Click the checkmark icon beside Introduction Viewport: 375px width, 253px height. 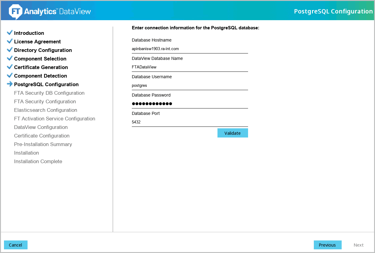(x=9, y=33)
